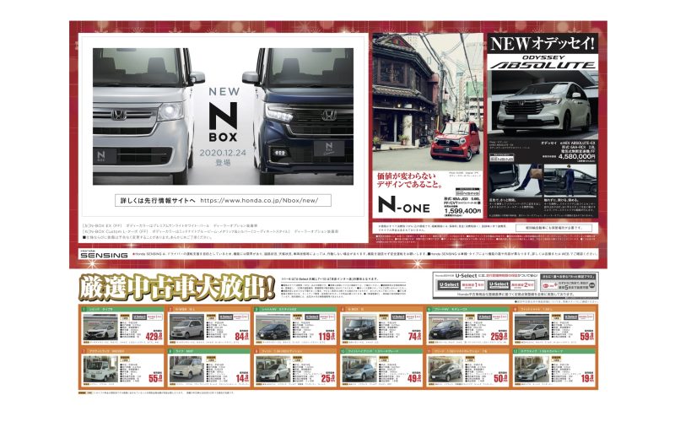Click the light blue Fit Hybrid photo in card 10
Image resolution: width=675 pixels, height=422 pixels.
359,369
